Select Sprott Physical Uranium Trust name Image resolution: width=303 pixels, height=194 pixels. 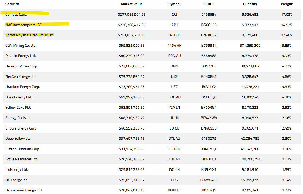click(x=29, y=35)
